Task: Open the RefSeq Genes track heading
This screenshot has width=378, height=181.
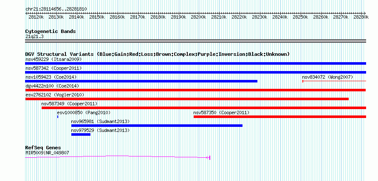Action: (x=43, y=148)
